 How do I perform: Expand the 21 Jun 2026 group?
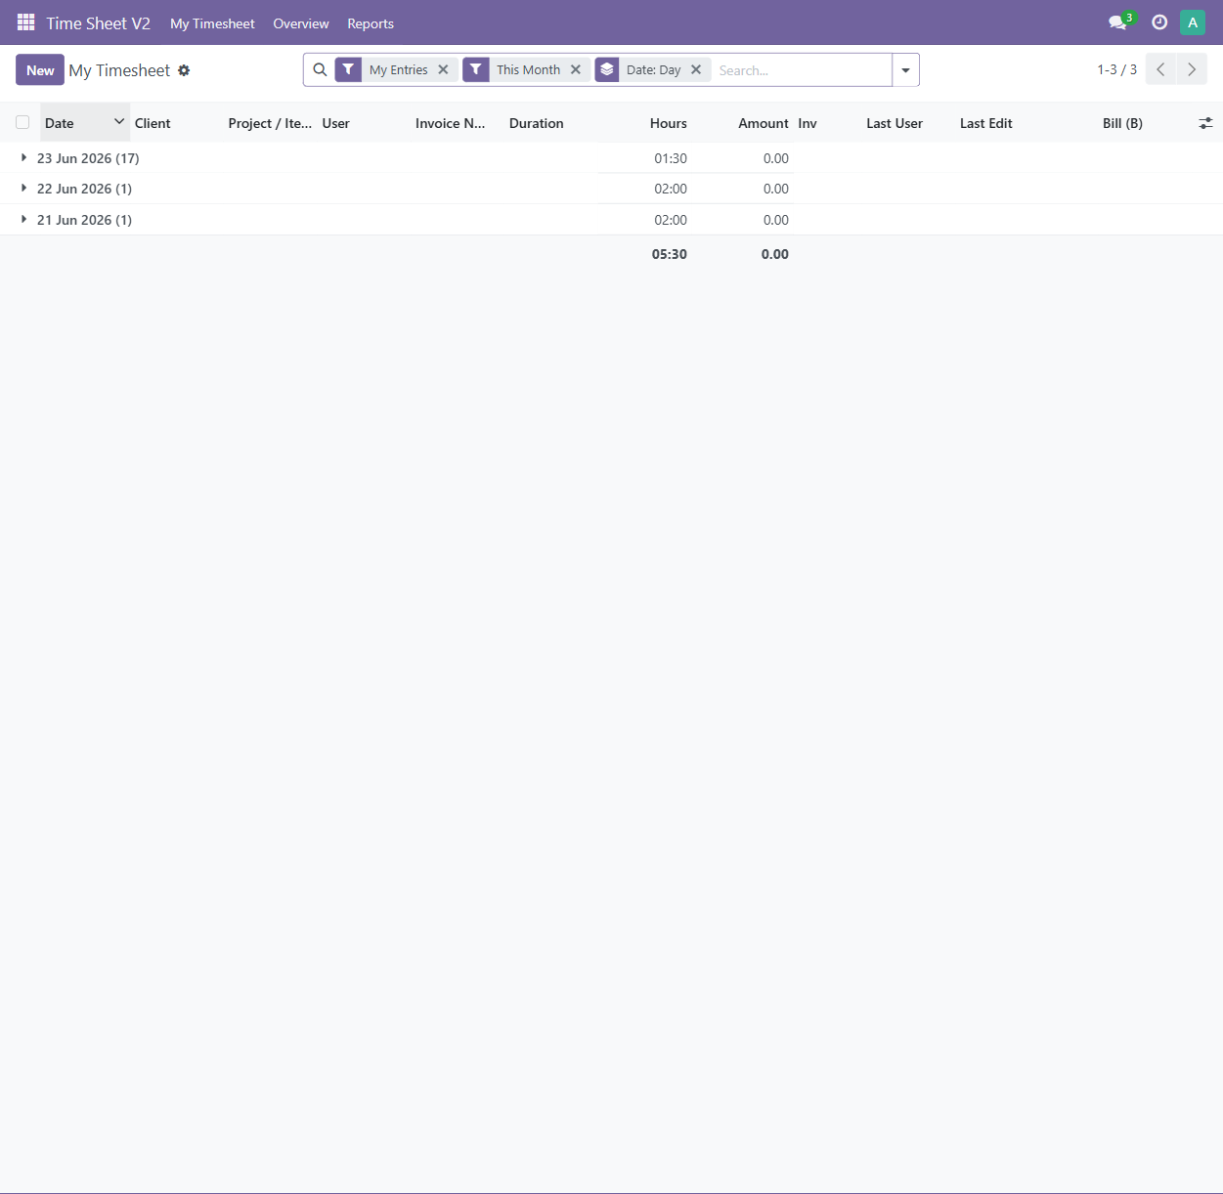pos(23,219)
